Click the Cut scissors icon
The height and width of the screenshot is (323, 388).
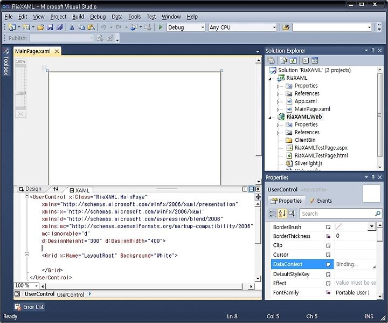[72, 28]
